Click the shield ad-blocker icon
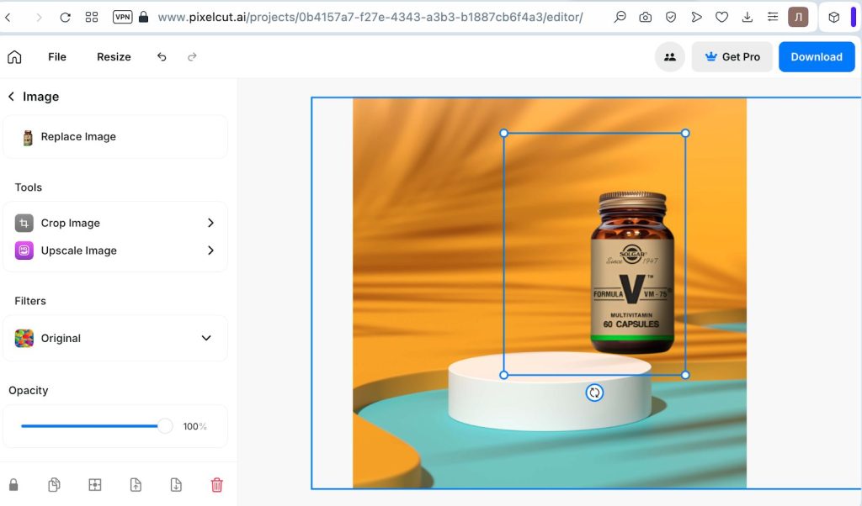Screen dimensions: 862x506 click(x=671, y=17)
